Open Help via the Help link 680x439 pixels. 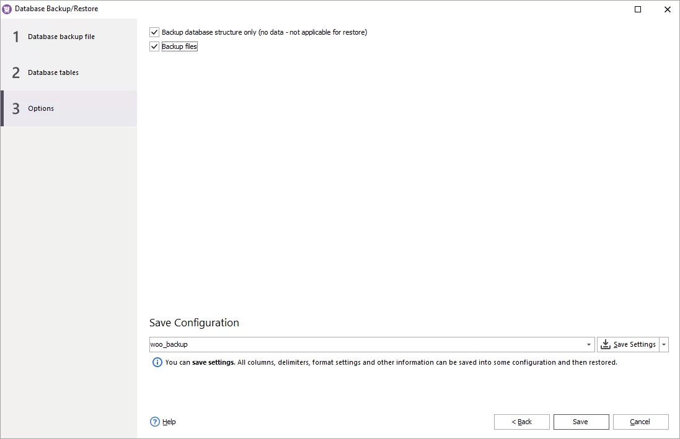click(167, 422)
